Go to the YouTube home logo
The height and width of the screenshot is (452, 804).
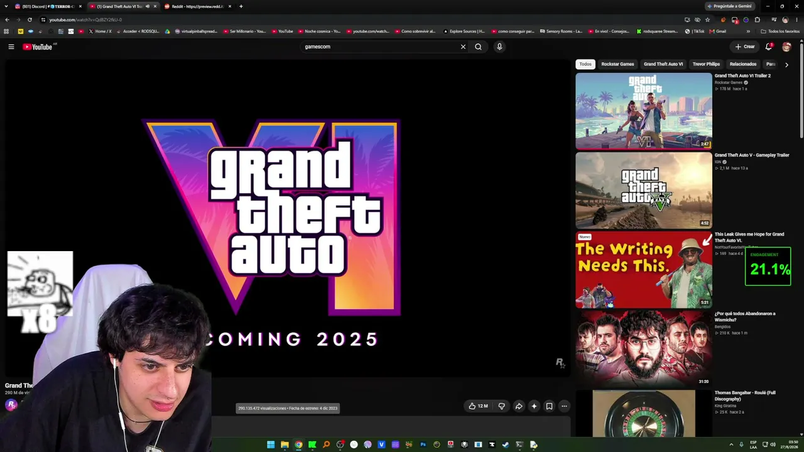pyautogui.click(x=38, y=46)
